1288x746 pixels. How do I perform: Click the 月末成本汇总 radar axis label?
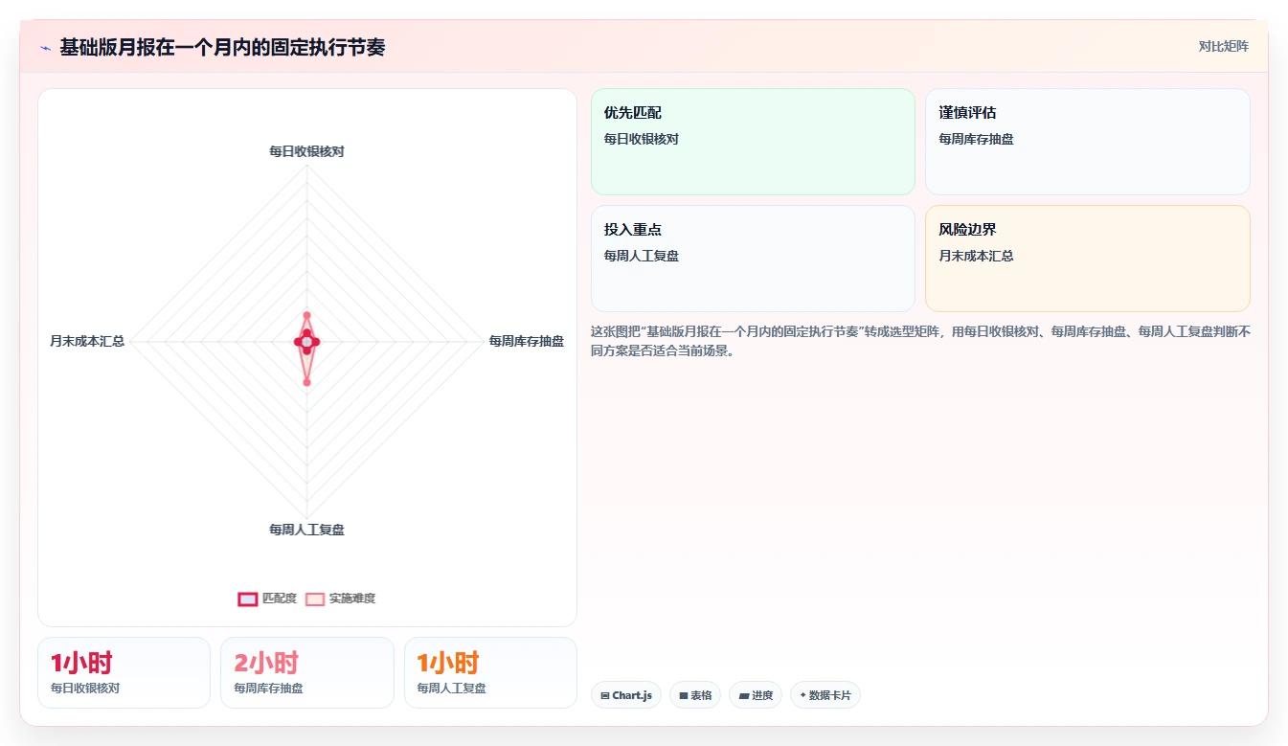pyautogui.click(x=87, y=341)
